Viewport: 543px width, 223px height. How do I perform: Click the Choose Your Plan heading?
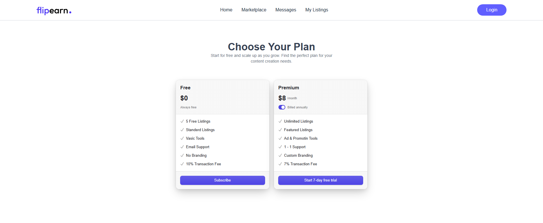pos(271,47)
